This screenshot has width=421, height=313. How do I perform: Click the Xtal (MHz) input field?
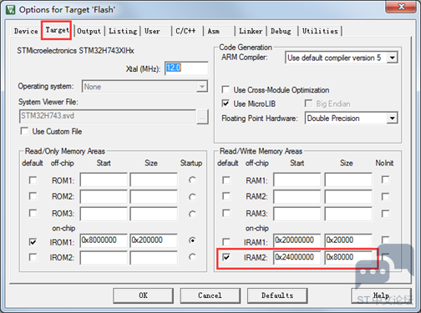tap(186, 68)
